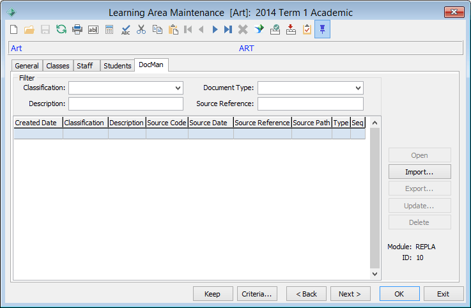The width and height of the screenshot is (471, 308).
Task: Select the empty highlighted grid row
Action: click(190, 134)
